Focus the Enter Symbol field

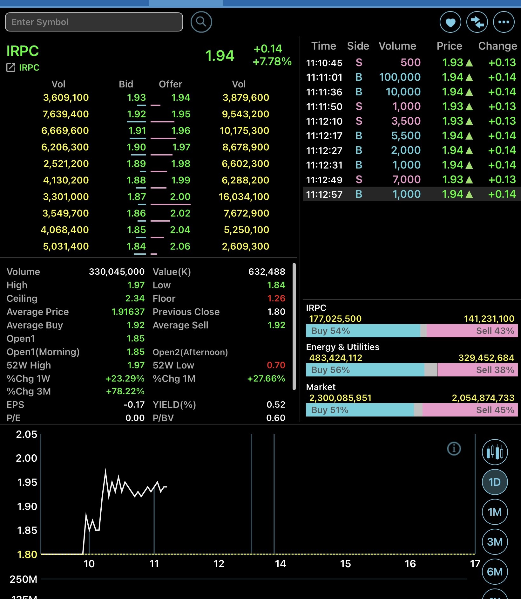tap(94, 22)
